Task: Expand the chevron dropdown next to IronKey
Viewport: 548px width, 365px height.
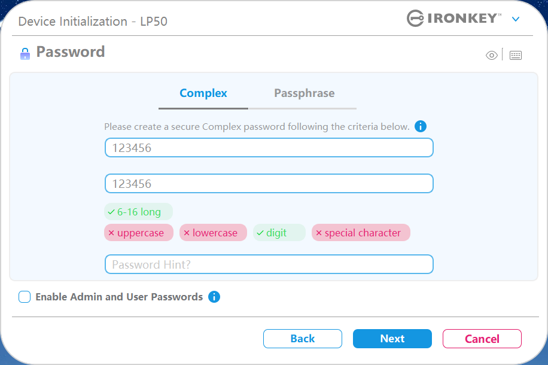Action: coord(516,19)
